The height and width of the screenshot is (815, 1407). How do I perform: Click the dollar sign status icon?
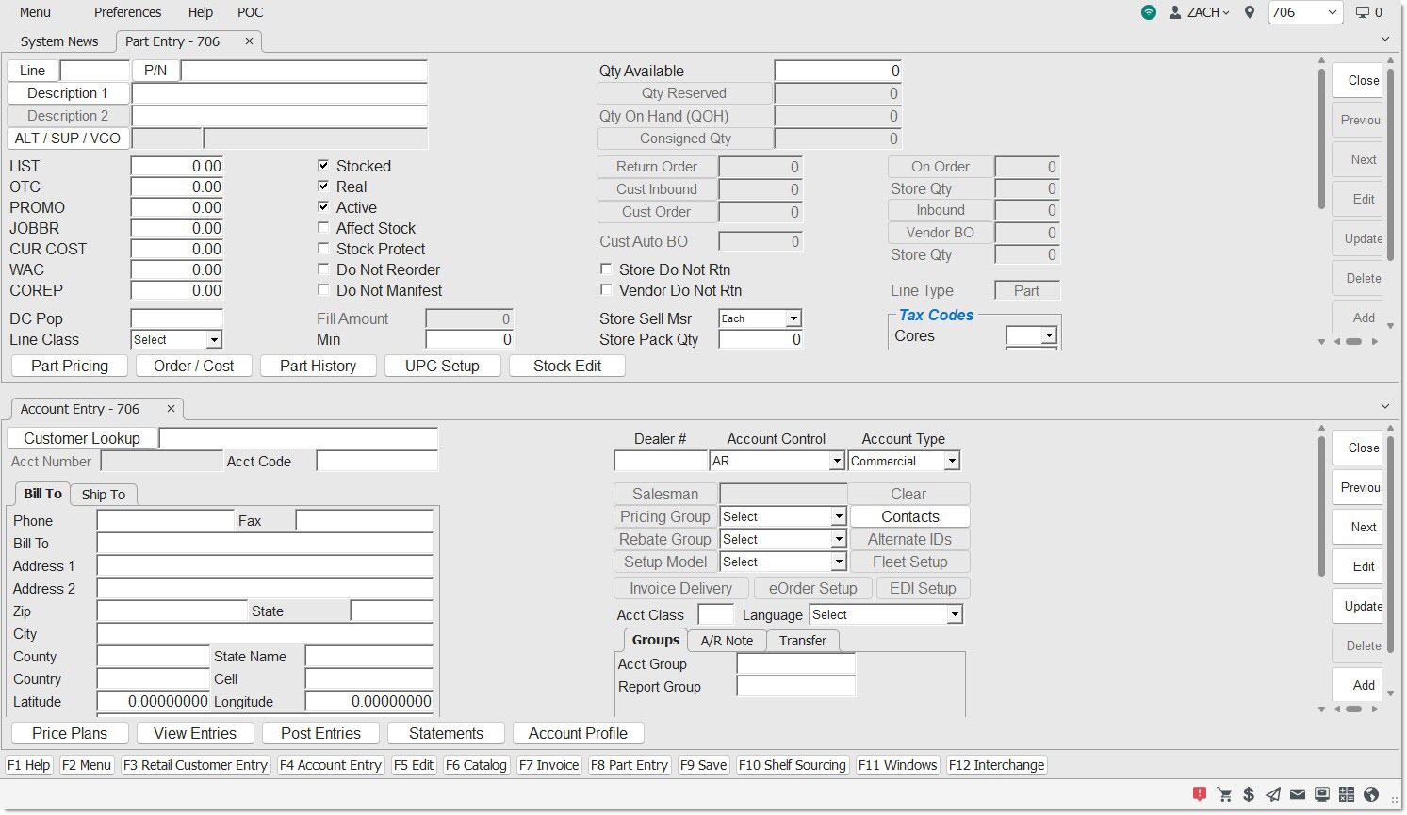pos(1249,794)
